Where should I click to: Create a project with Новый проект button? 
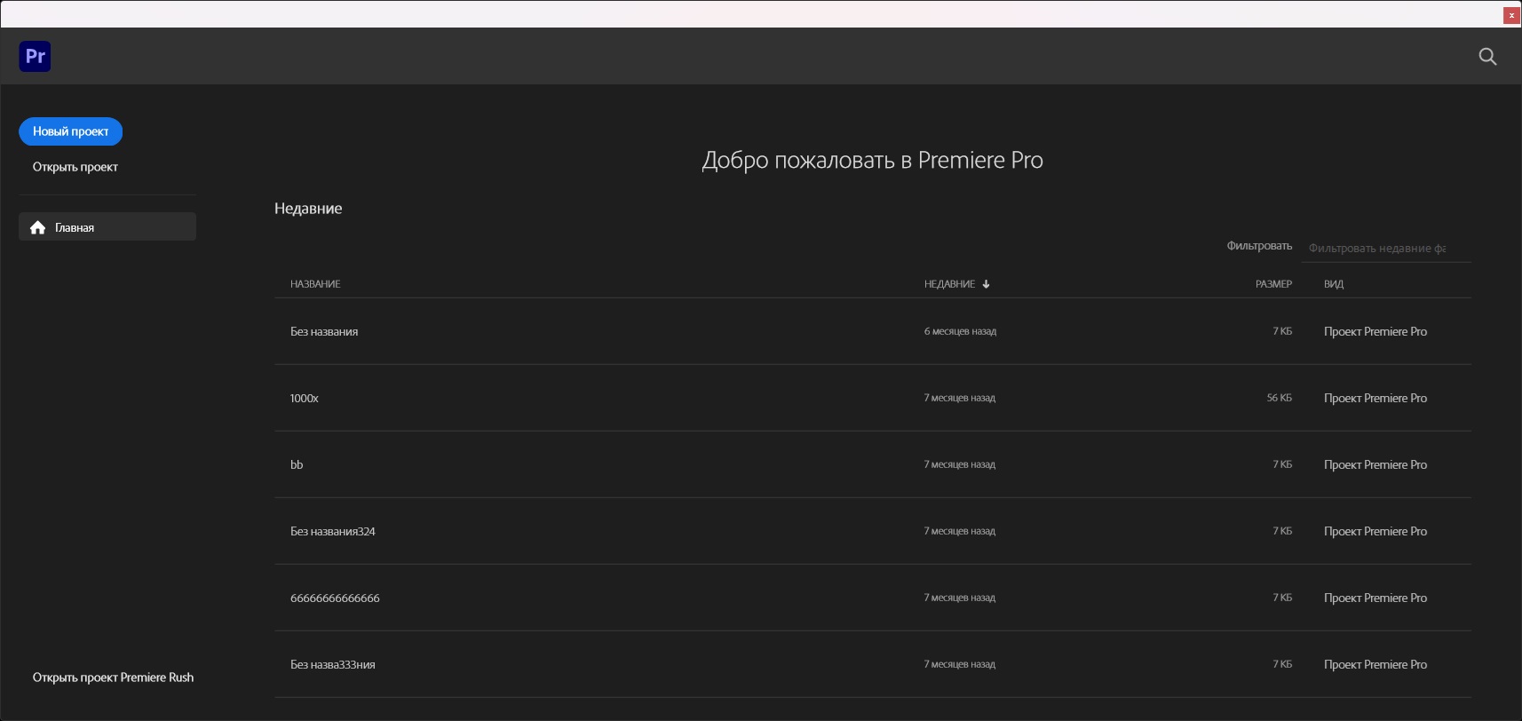[x=70, y=131]
